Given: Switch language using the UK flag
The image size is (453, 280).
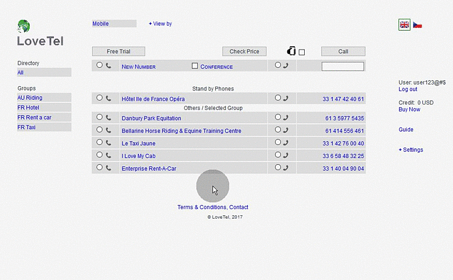Looking at the screenshot, I should 404,25.
